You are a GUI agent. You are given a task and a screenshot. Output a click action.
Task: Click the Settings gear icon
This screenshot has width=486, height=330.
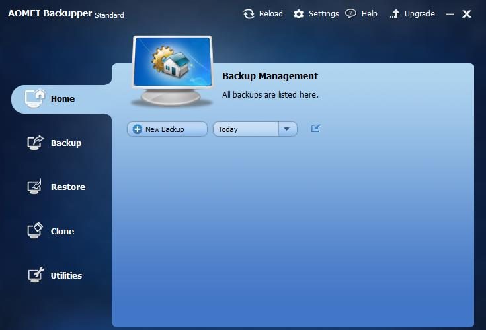point(298,14)
